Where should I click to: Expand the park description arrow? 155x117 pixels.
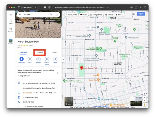tap(58, 73)
